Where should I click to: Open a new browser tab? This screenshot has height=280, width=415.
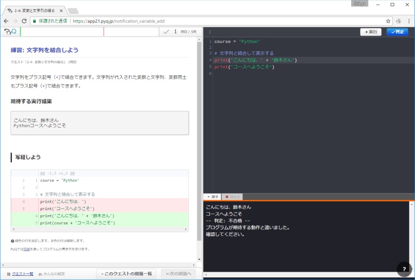click(x=73, y=11)
